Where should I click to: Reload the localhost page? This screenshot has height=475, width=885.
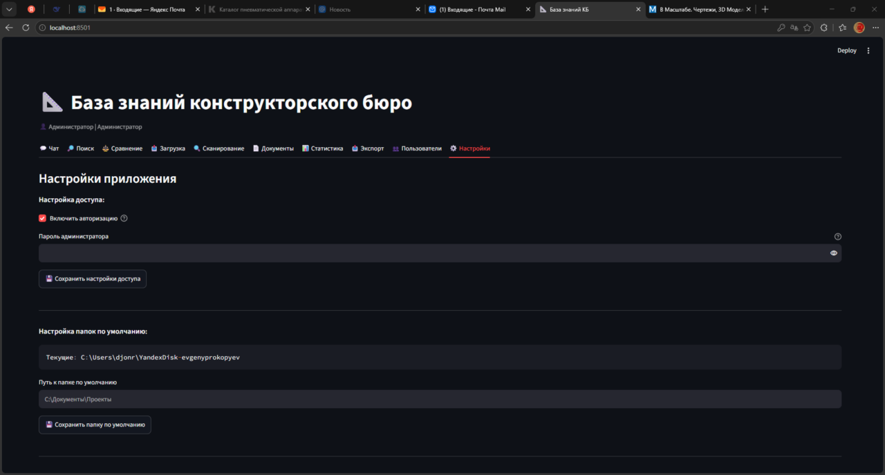coord(26,28)
